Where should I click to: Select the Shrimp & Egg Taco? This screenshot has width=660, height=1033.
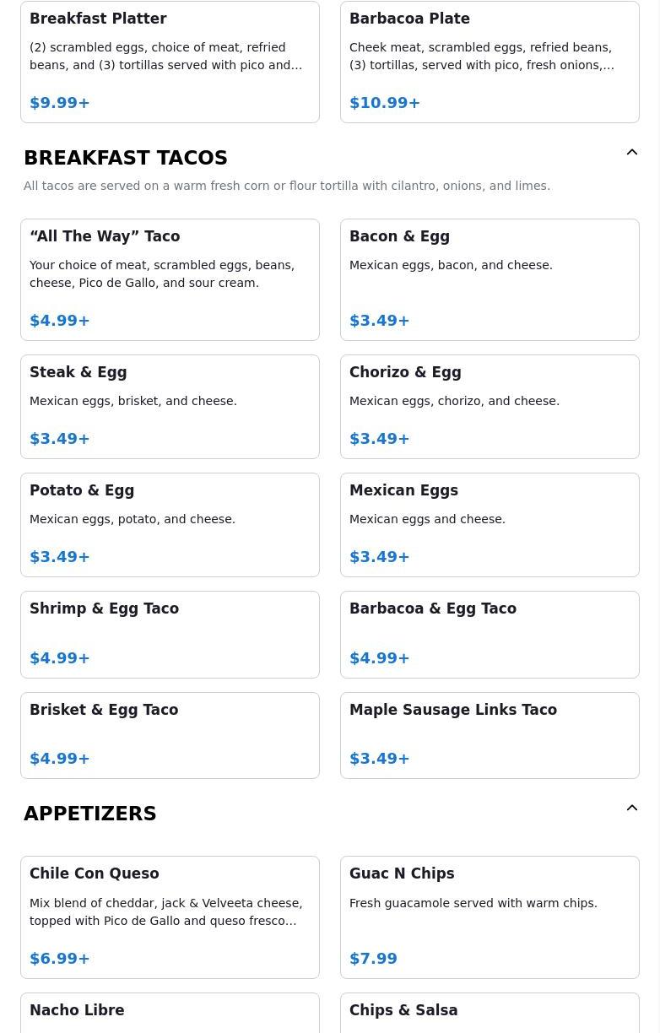[x=170, y=635]
